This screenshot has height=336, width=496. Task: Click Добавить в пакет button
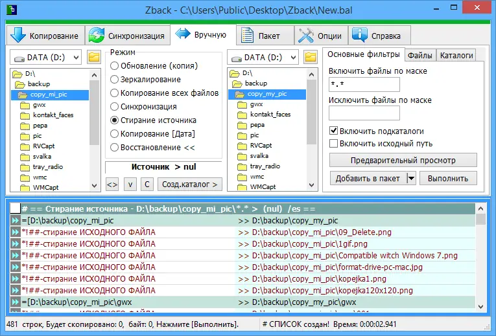(x=368, y=179)
